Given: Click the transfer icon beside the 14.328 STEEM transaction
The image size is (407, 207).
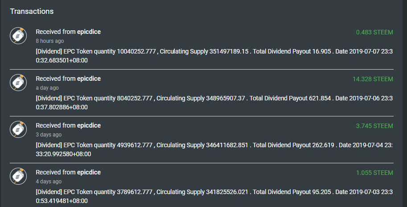Looking at the screenshot, I should click(17, 82).
